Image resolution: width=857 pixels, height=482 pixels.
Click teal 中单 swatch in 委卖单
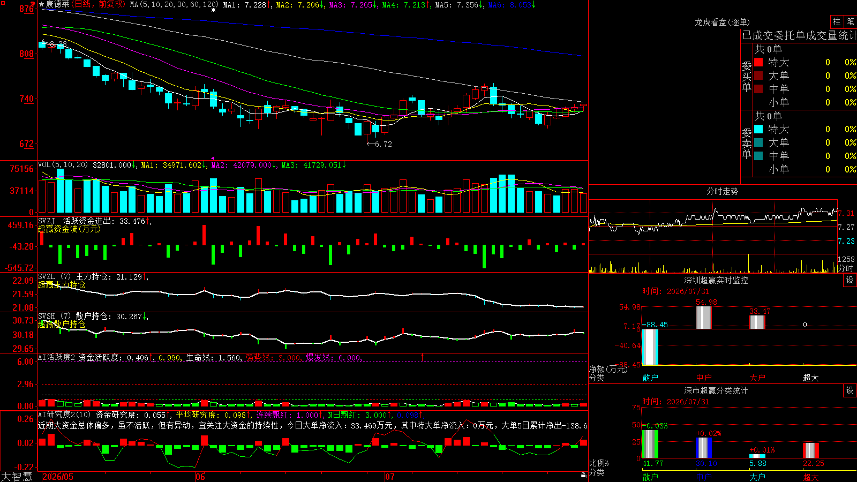(x=758, y=156)
